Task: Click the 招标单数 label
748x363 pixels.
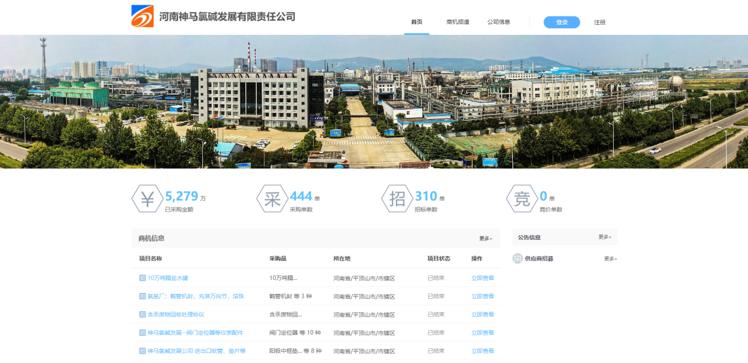Action: click(x=426, y=209)
